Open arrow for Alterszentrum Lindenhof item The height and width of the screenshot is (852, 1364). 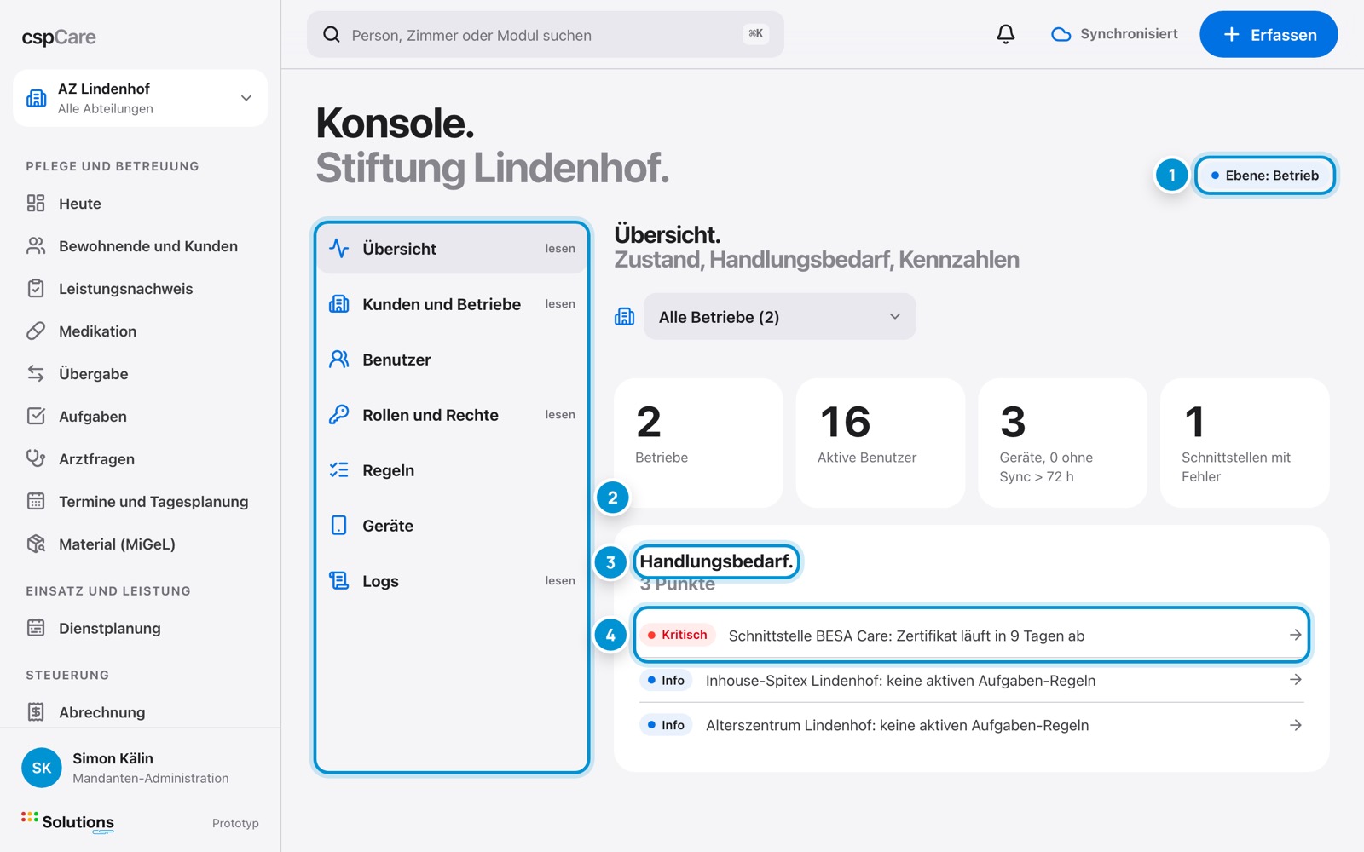(x=1295, y=725)
